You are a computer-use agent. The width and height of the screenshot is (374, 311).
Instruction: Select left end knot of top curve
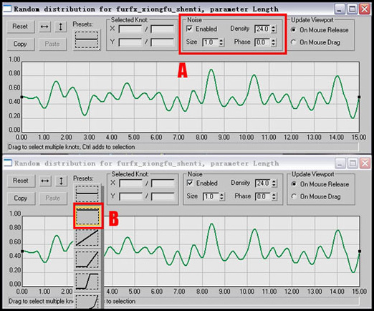click(x=21, y=97)
